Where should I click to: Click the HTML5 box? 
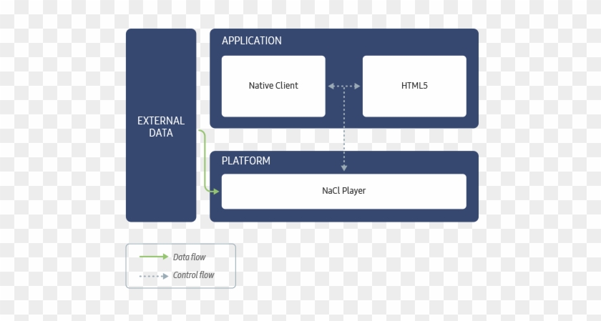click(414, 87)
